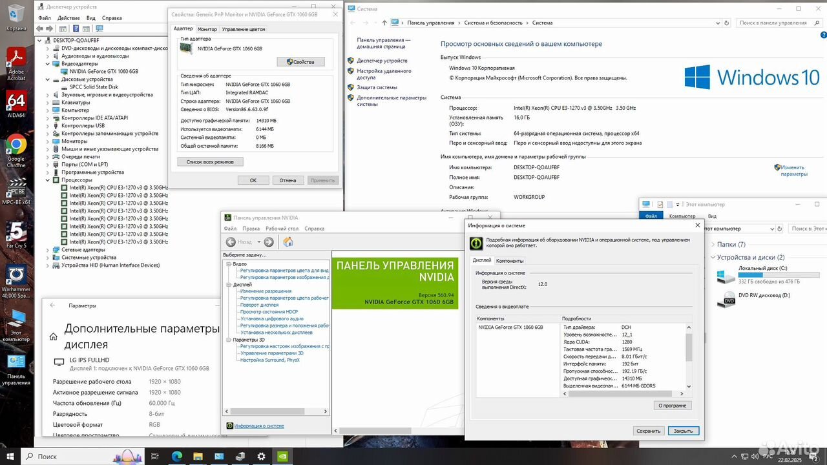Screen dimensions: 827x465
Task: Collapse the Параметры 3D group in NVIDIA tree
Action: pos(228,339)
